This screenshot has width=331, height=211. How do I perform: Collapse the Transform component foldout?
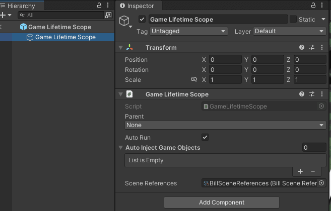(x=121, y=48)
